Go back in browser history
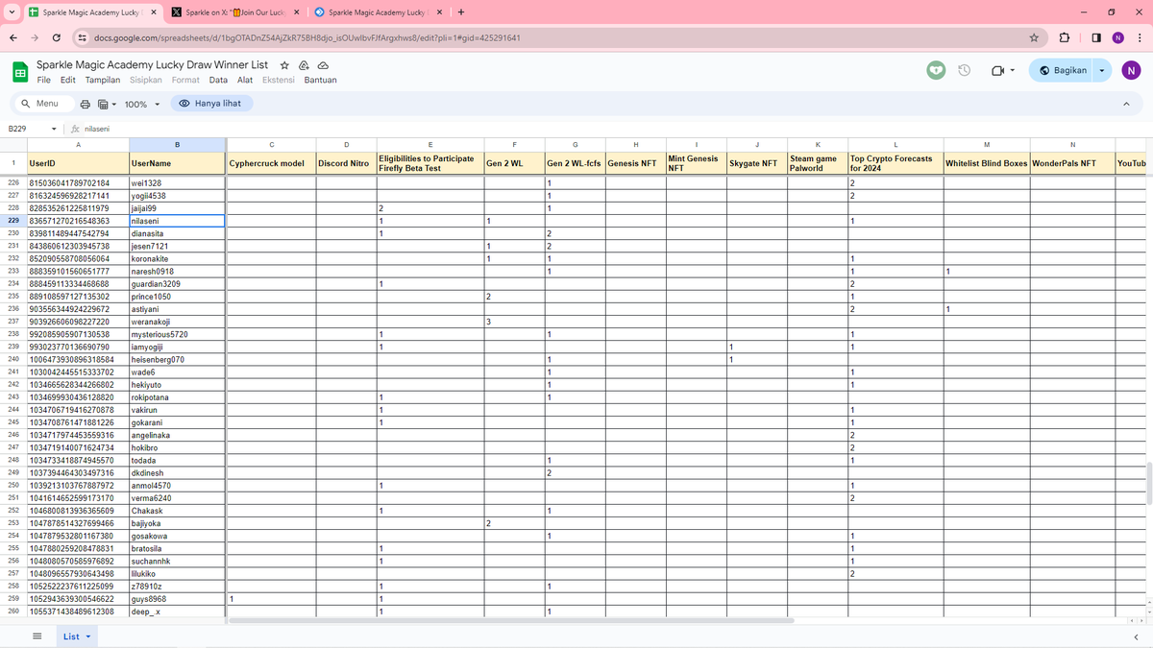 [x=13, y=37]
